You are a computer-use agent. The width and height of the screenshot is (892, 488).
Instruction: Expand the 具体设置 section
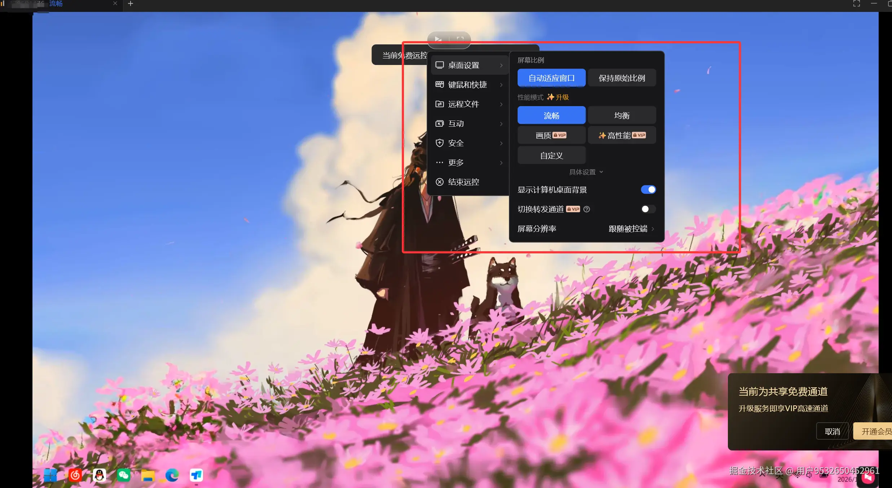click(x=585, y=172)
